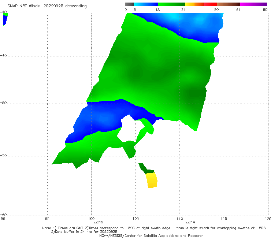This screenshot has width=271, height=238.
Task: Click the longitude label '100'
Action: pyautogui.click(x=91, y=219)
